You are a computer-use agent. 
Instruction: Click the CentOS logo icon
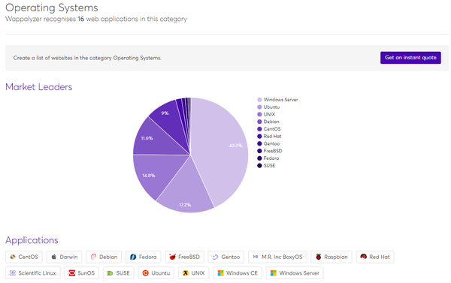[12, 257]
